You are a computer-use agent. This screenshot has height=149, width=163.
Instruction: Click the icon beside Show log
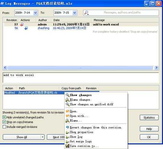(x=67, y=137)
